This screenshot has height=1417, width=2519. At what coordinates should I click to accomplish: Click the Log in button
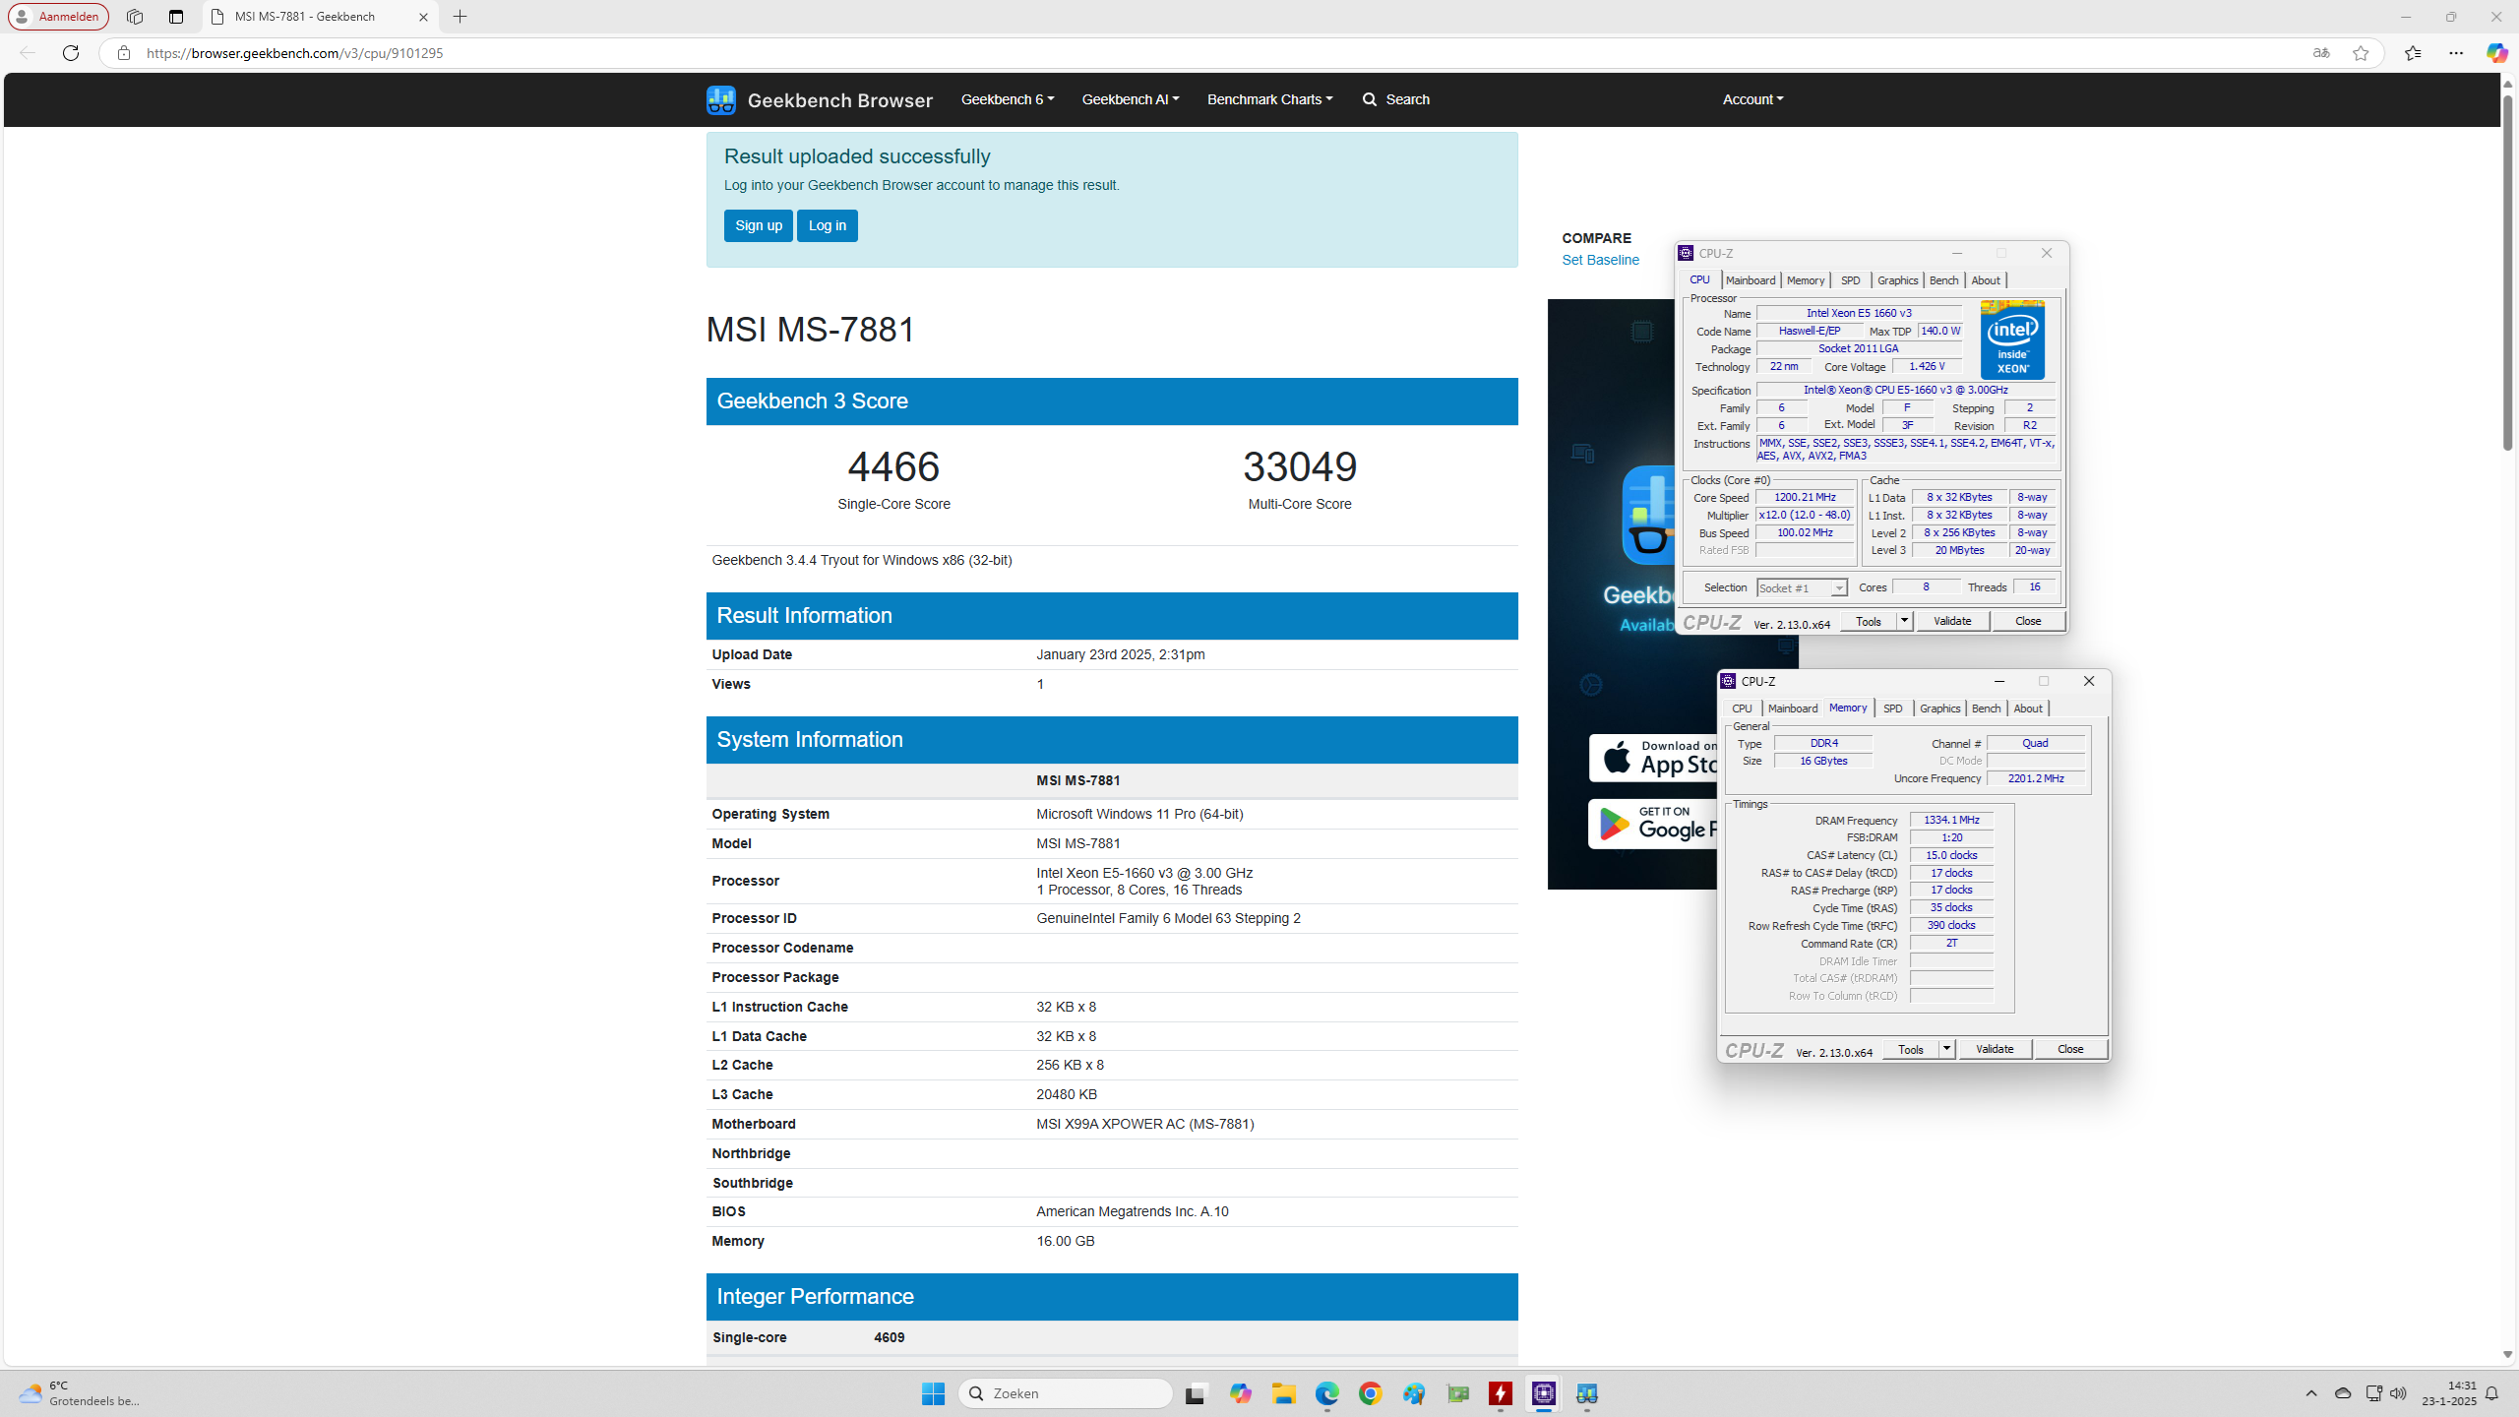(828, 225)
